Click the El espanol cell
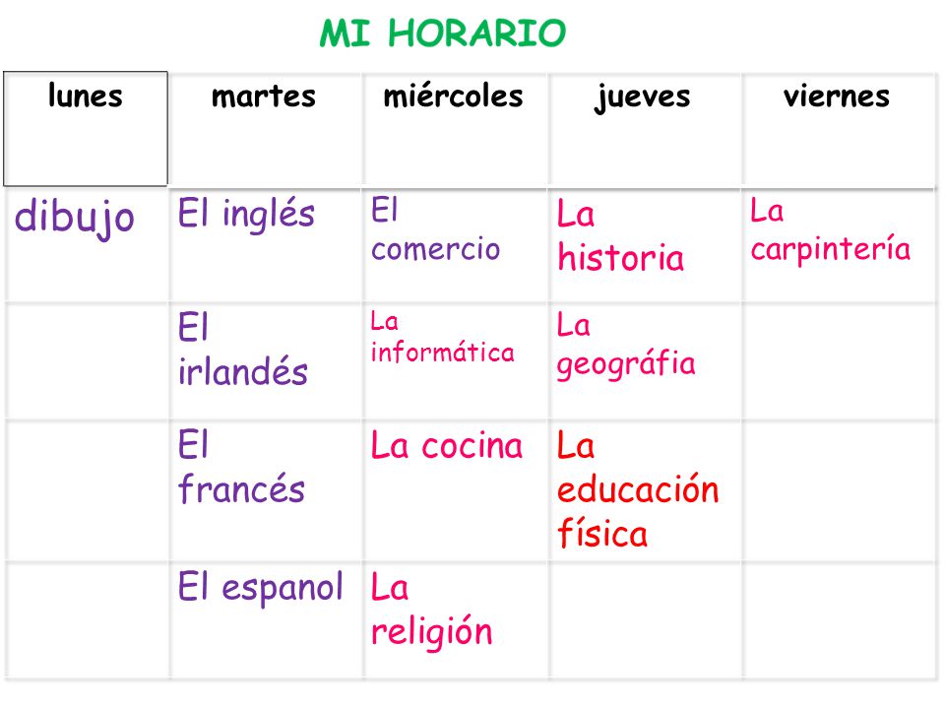Viewport: 945px width, 709px height. pyautogui.click(x=266, y=620)
